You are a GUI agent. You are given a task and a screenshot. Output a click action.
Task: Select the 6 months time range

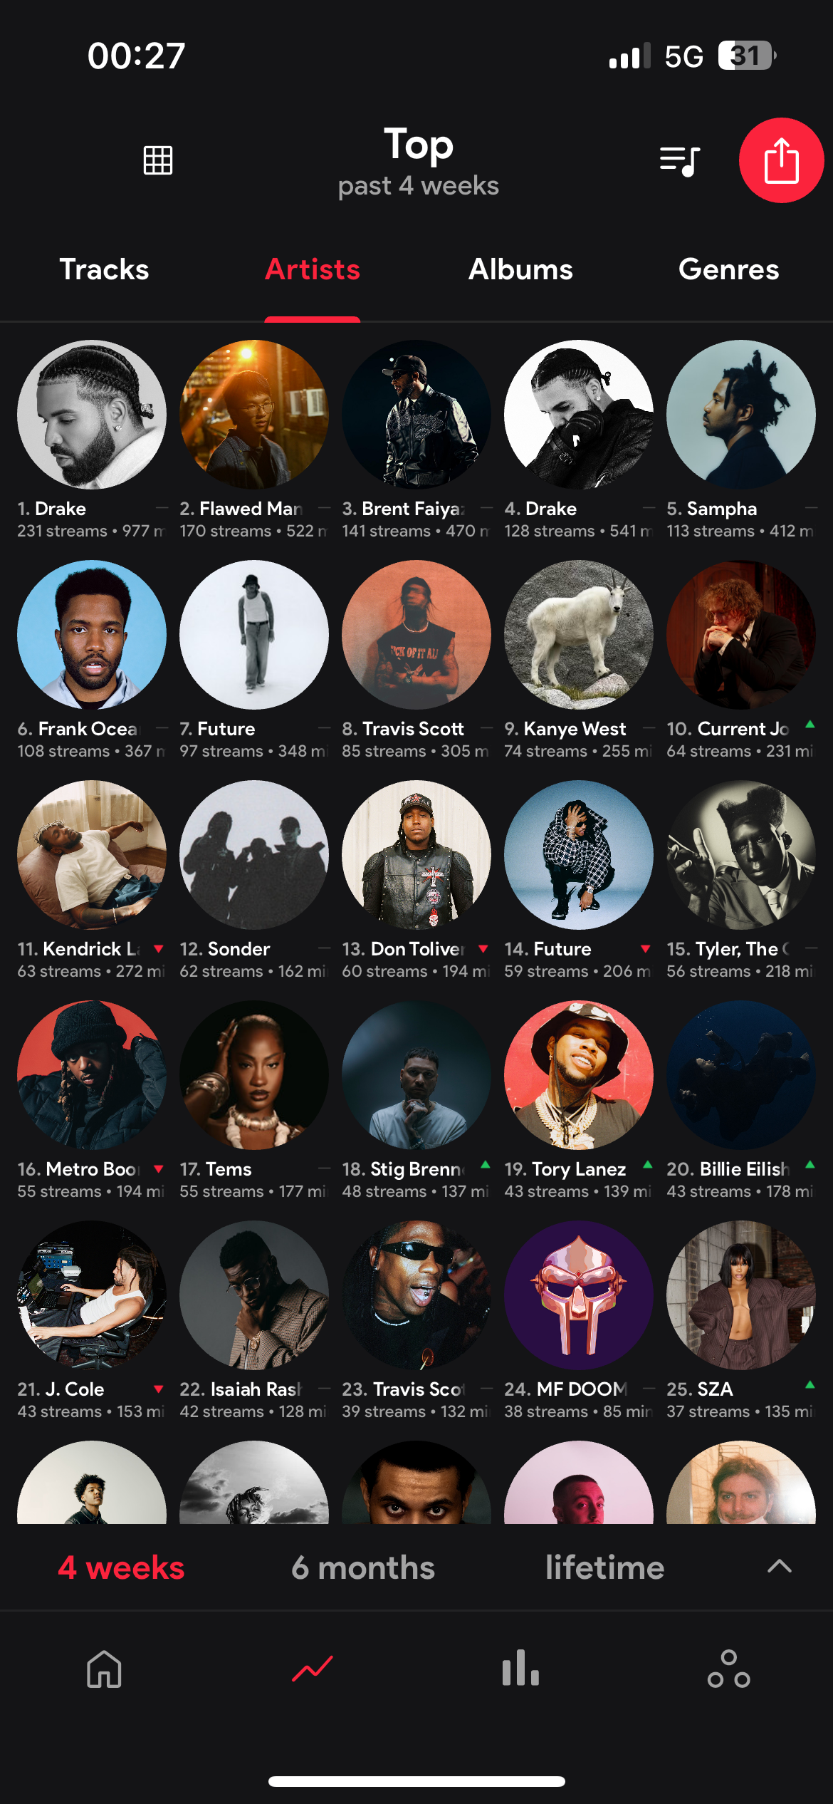363,1567
